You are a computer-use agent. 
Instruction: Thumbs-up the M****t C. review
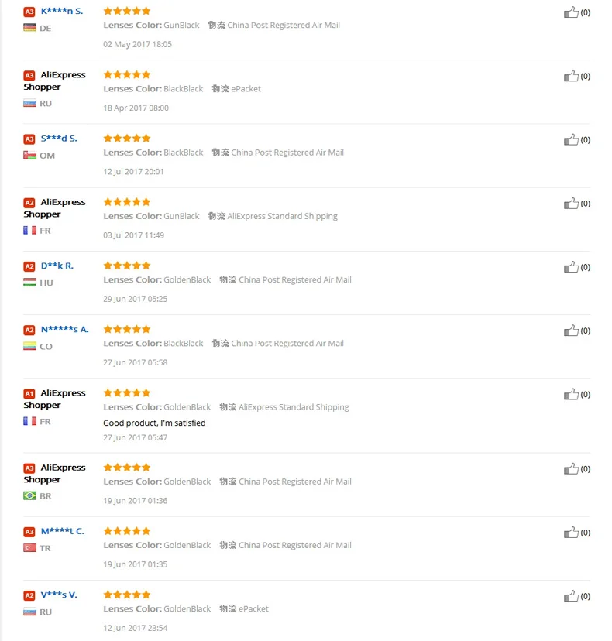pos(571,533)
